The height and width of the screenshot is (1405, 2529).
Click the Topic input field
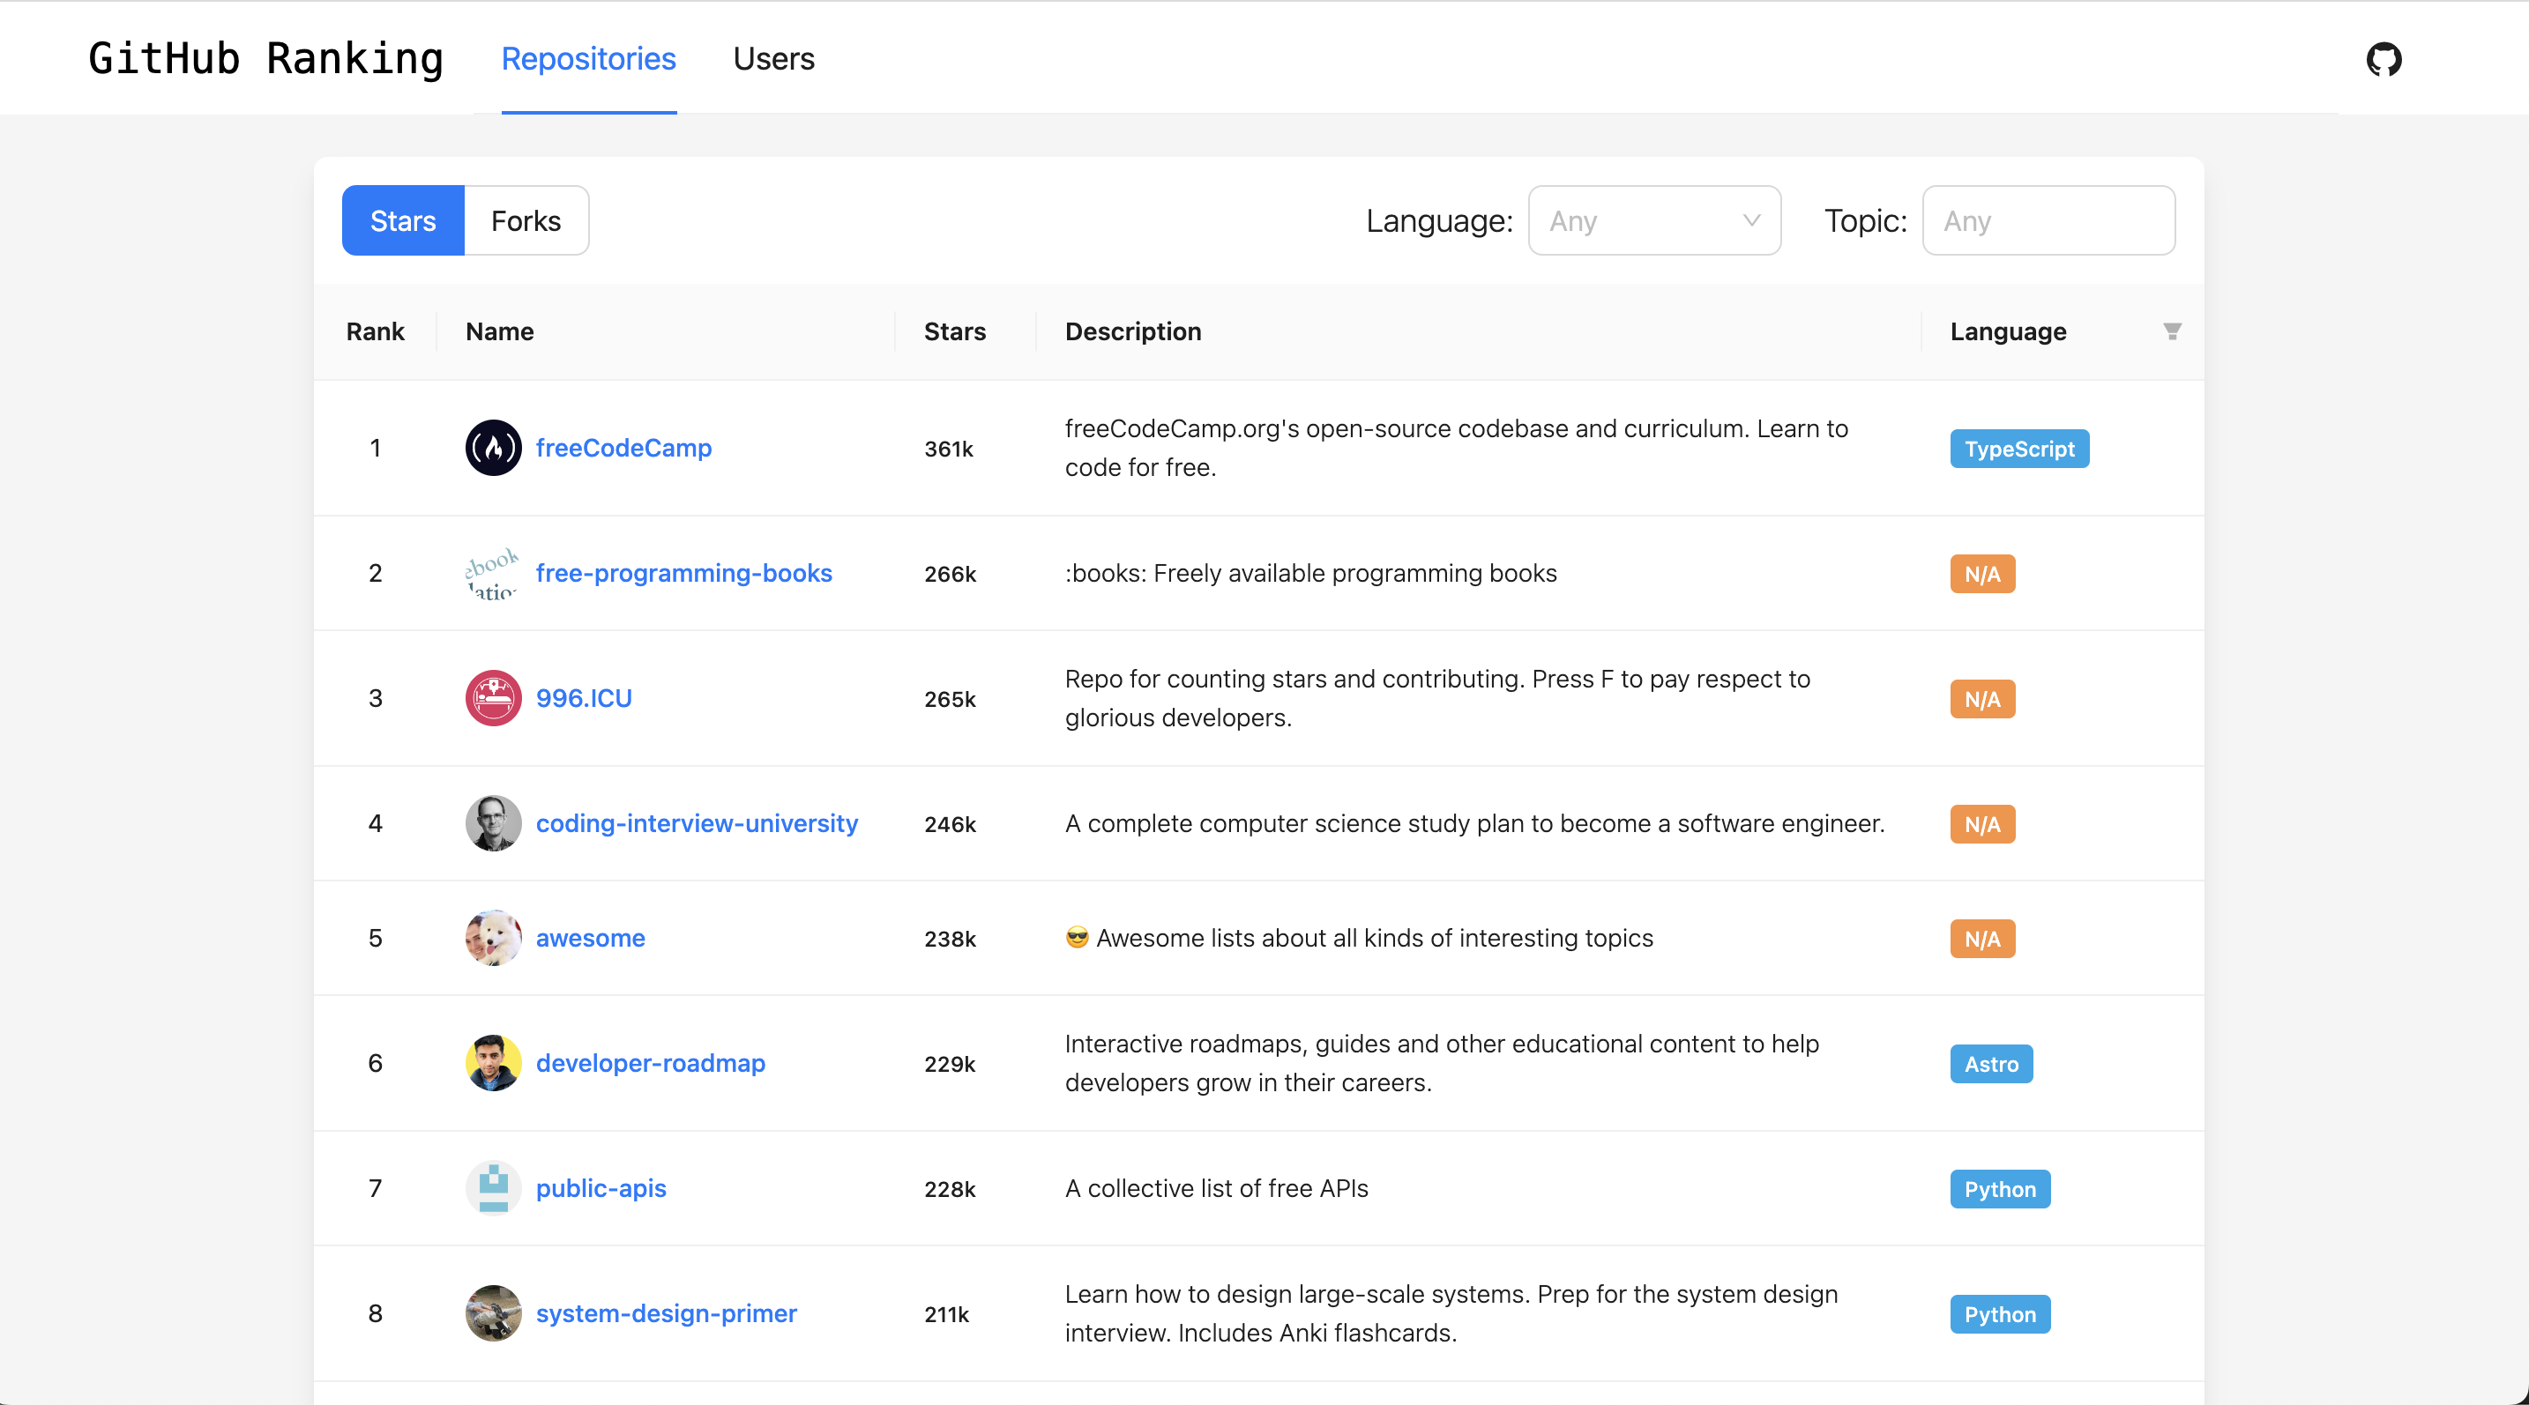[2049, 220]
